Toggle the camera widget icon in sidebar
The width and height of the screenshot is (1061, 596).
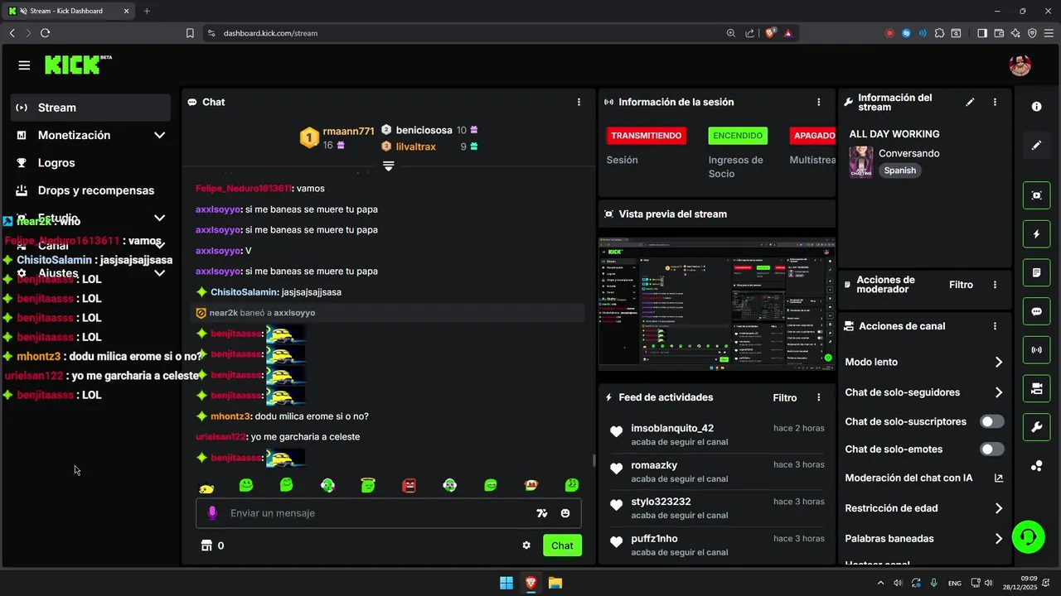pos(1036,388)
